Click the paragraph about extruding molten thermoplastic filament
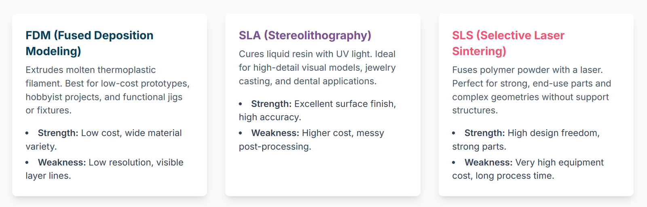 pos(108,90)
